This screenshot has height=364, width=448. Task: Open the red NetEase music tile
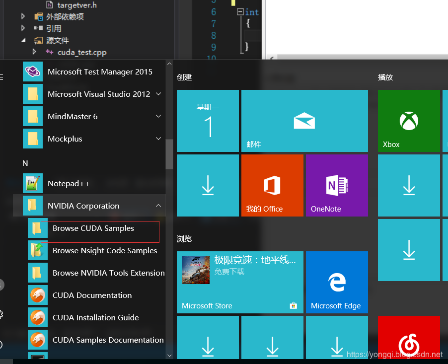[x=409, y=337]
